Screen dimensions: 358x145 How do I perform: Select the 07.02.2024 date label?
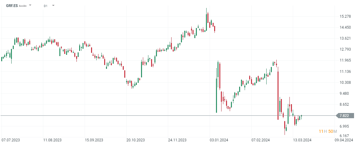pos(261,140)
